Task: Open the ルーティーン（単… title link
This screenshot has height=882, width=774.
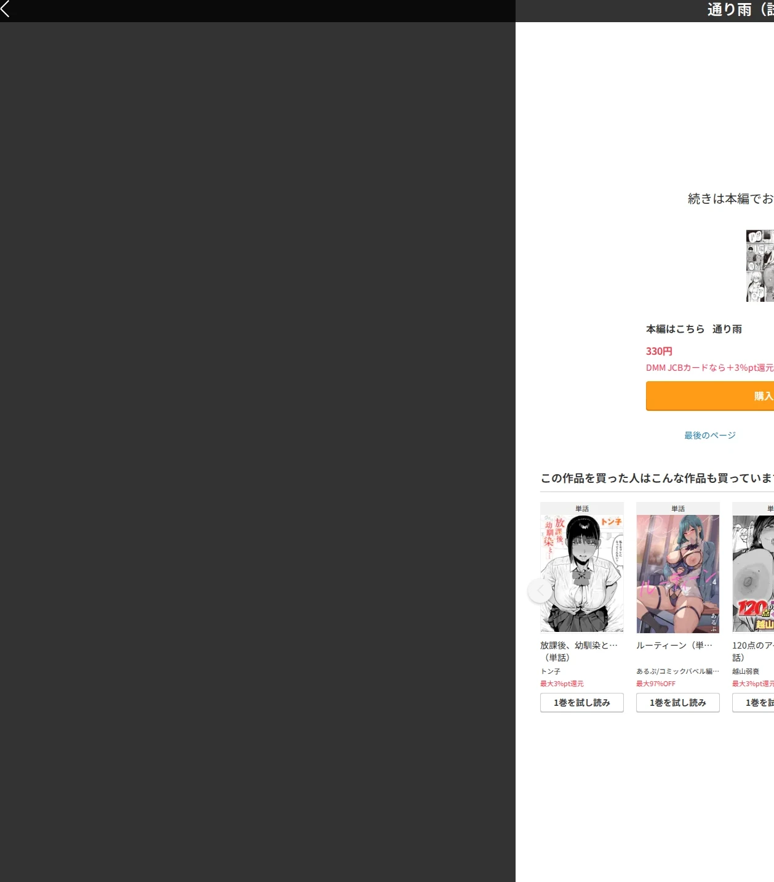Action: point(674,645)
